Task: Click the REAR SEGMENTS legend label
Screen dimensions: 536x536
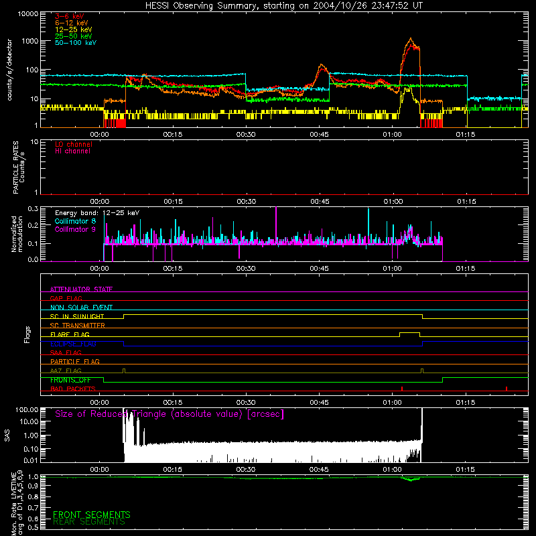Action: coord(89,522)
